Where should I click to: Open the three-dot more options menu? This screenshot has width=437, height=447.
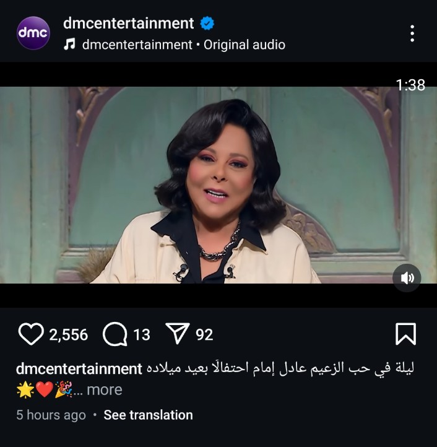click(412, 33)
